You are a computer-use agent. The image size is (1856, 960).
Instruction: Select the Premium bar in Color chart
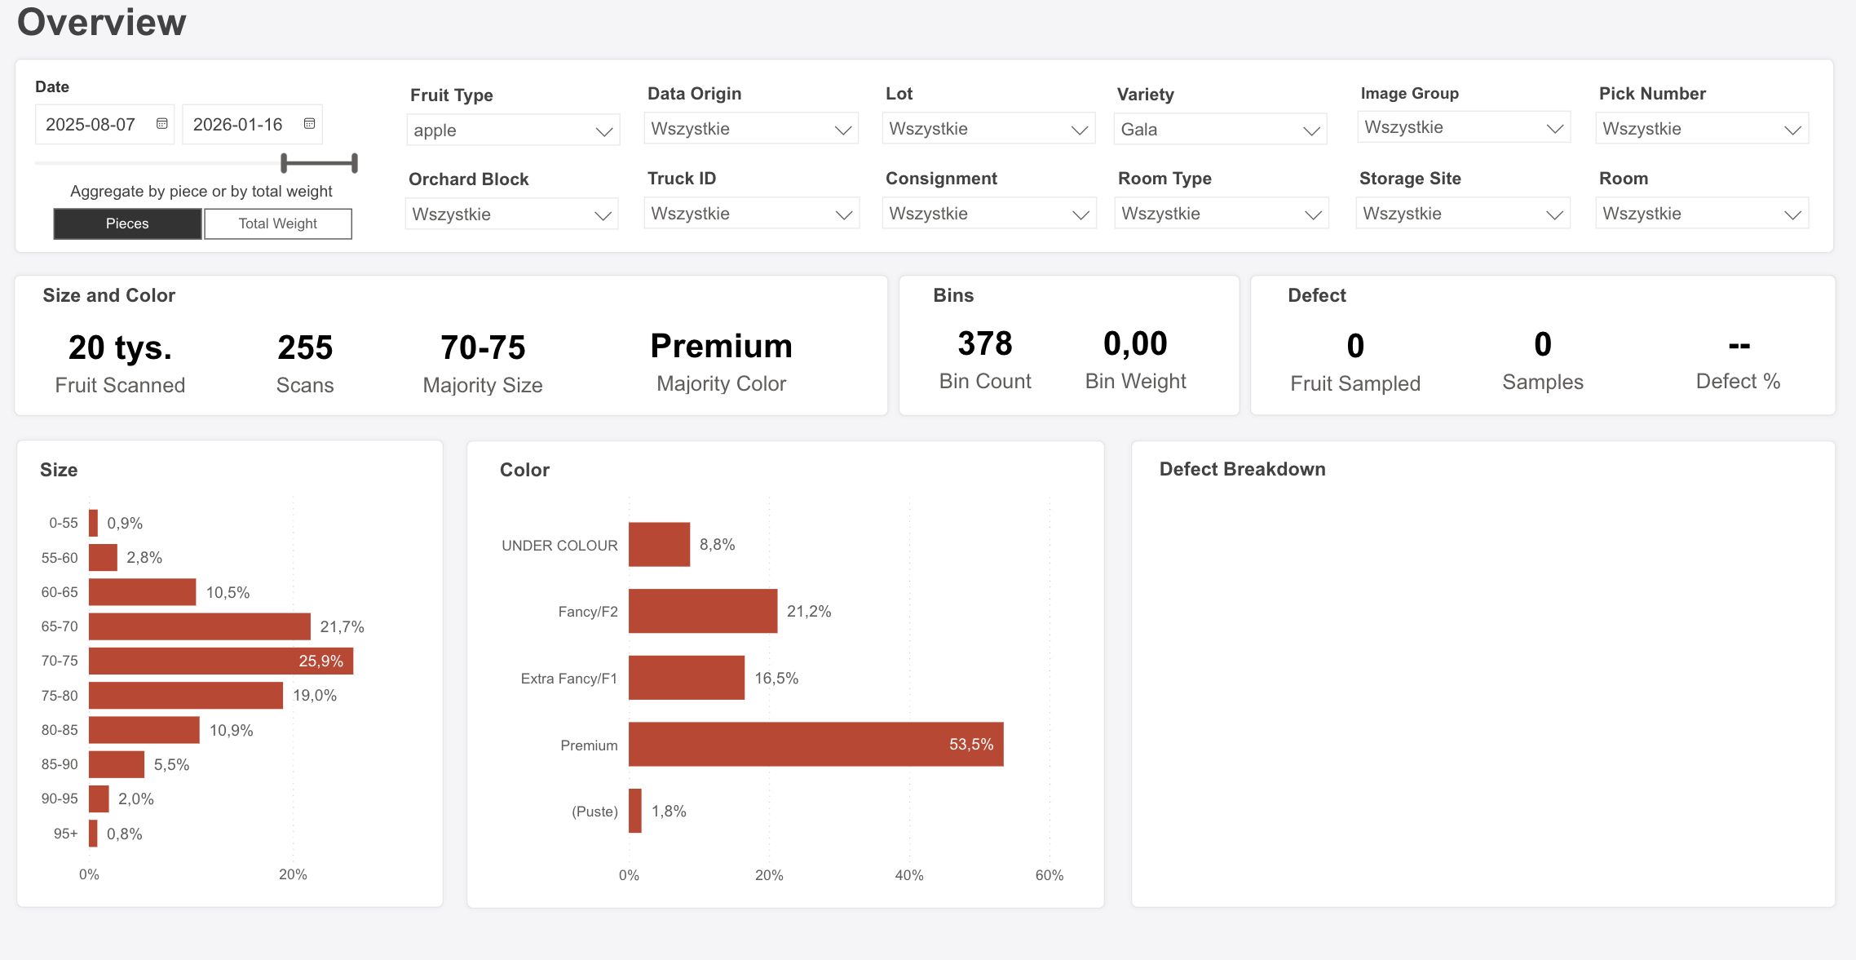(815, 744)
